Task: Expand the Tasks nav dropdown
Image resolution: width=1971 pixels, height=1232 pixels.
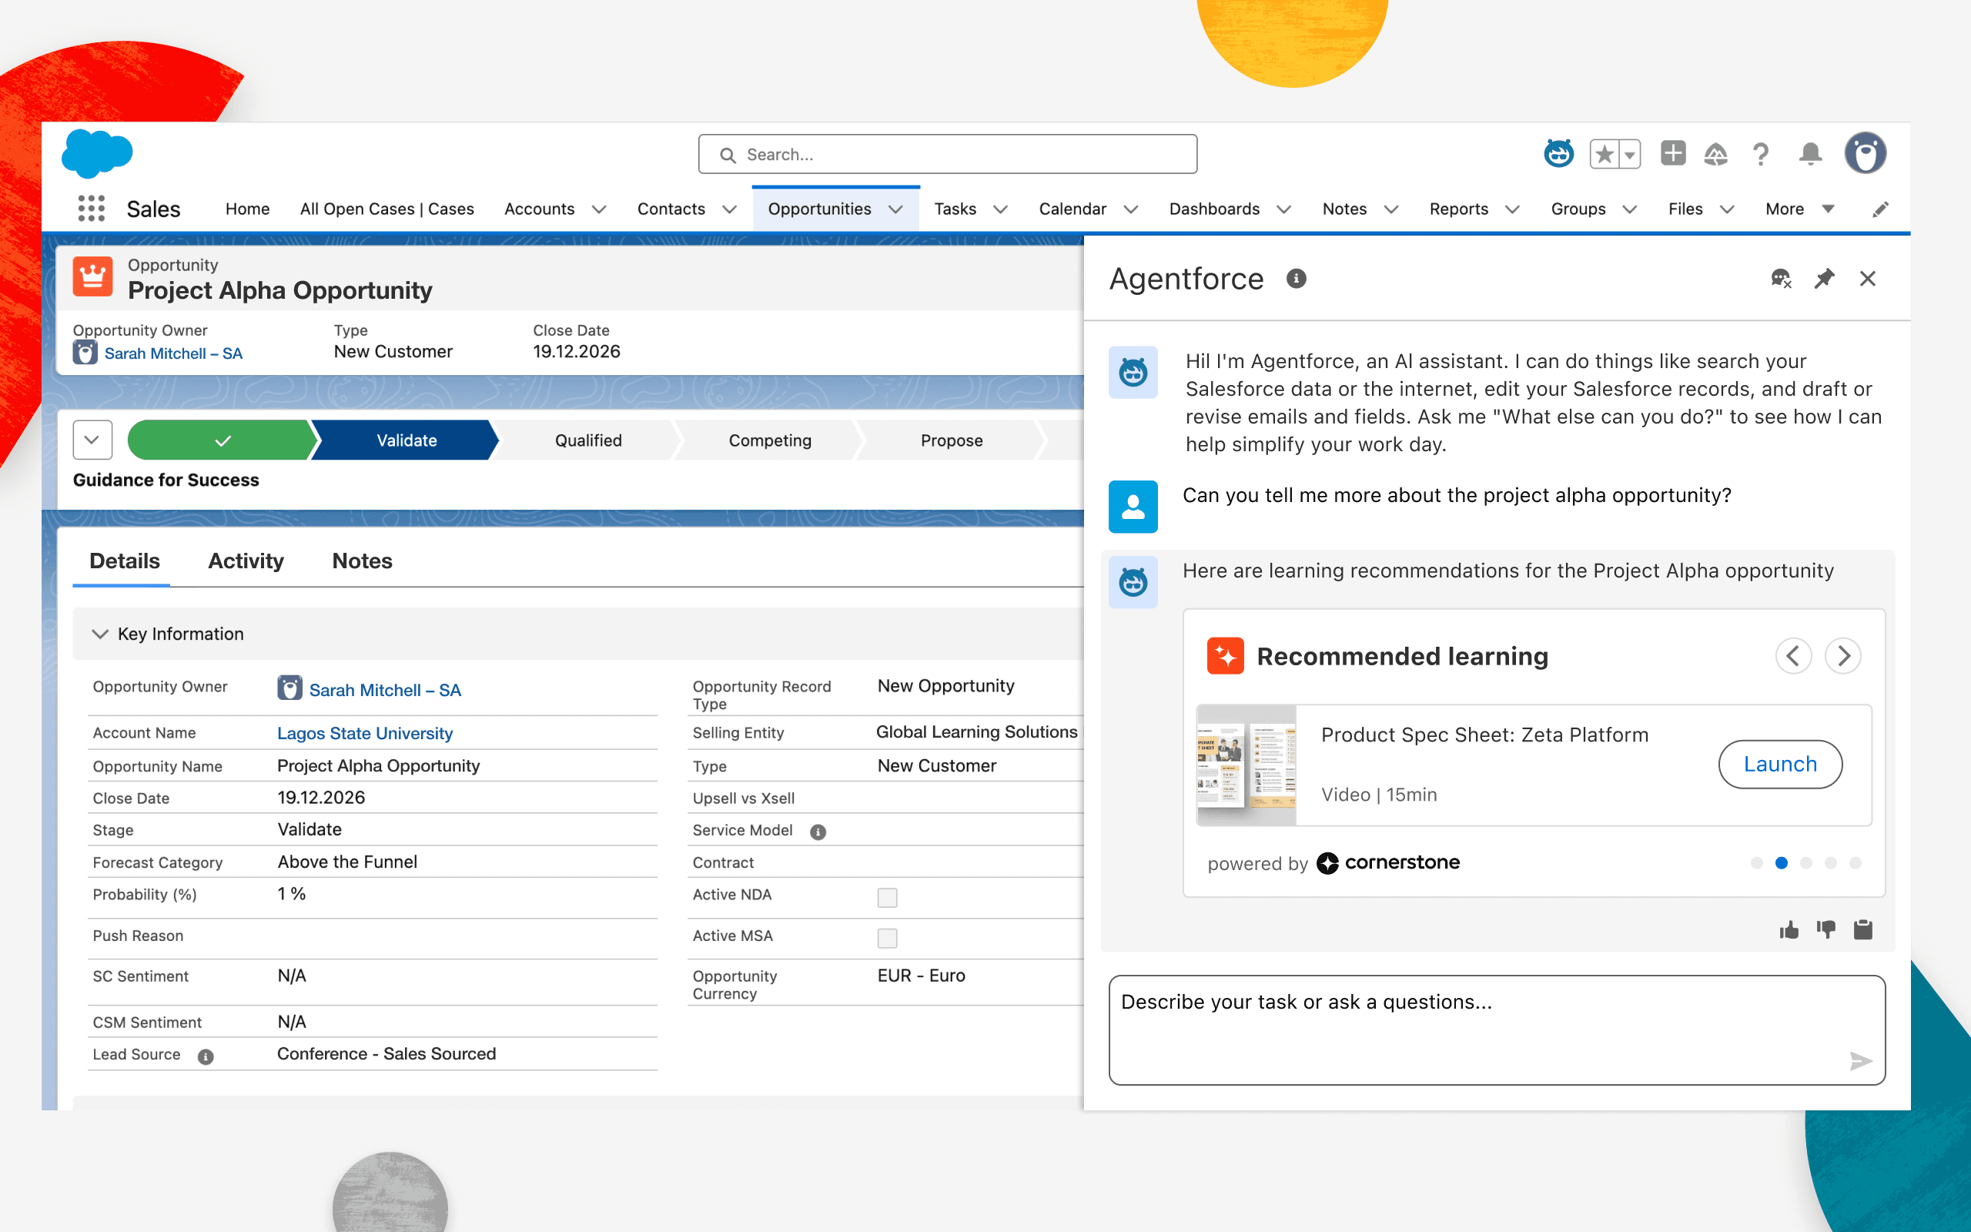Action: (x=1000, y=209)
